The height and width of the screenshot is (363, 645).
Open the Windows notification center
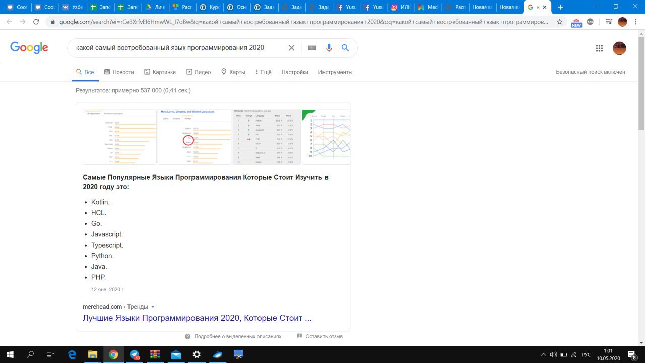[x=632, y=354]
